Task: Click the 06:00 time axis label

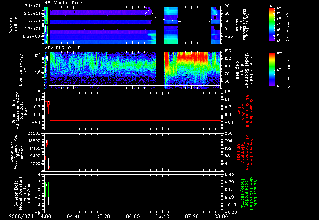Action: point(133,216)
